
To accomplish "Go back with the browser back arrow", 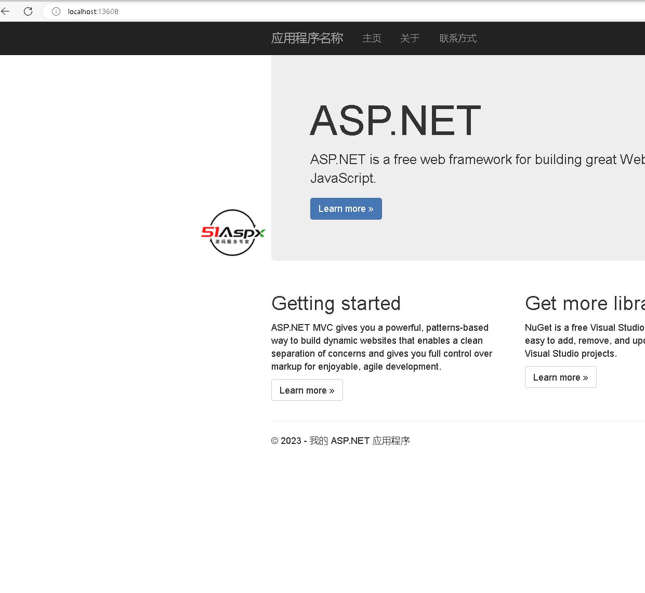I will (5, 11).
